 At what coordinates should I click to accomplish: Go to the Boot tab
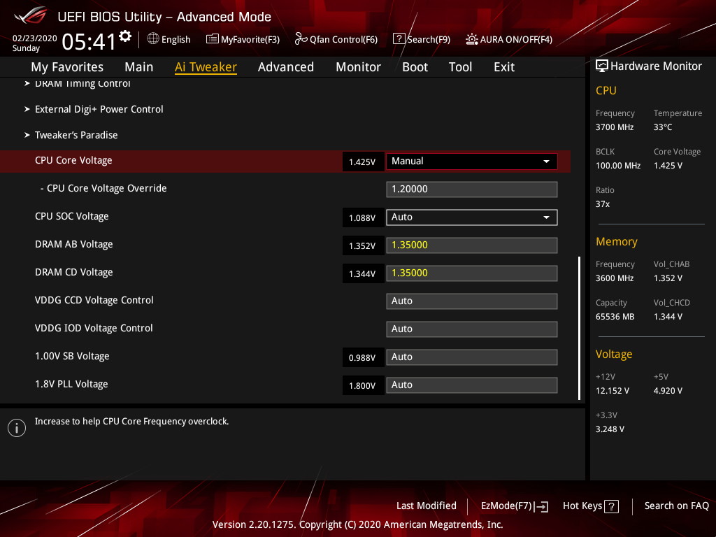[415, 67]
